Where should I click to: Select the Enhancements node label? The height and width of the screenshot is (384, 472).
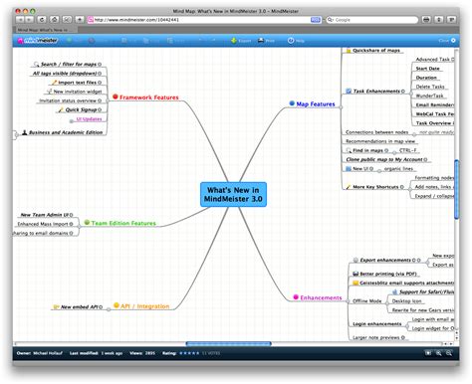321,297
